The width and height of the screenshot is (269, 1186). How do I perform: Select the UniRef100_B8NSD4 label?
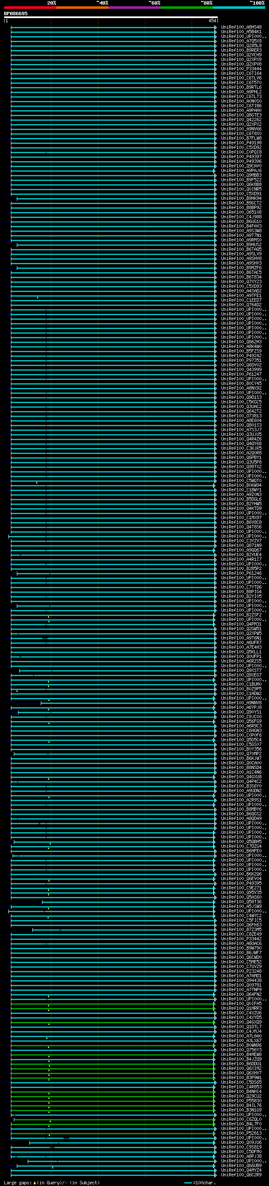click(x=241, y=768)
